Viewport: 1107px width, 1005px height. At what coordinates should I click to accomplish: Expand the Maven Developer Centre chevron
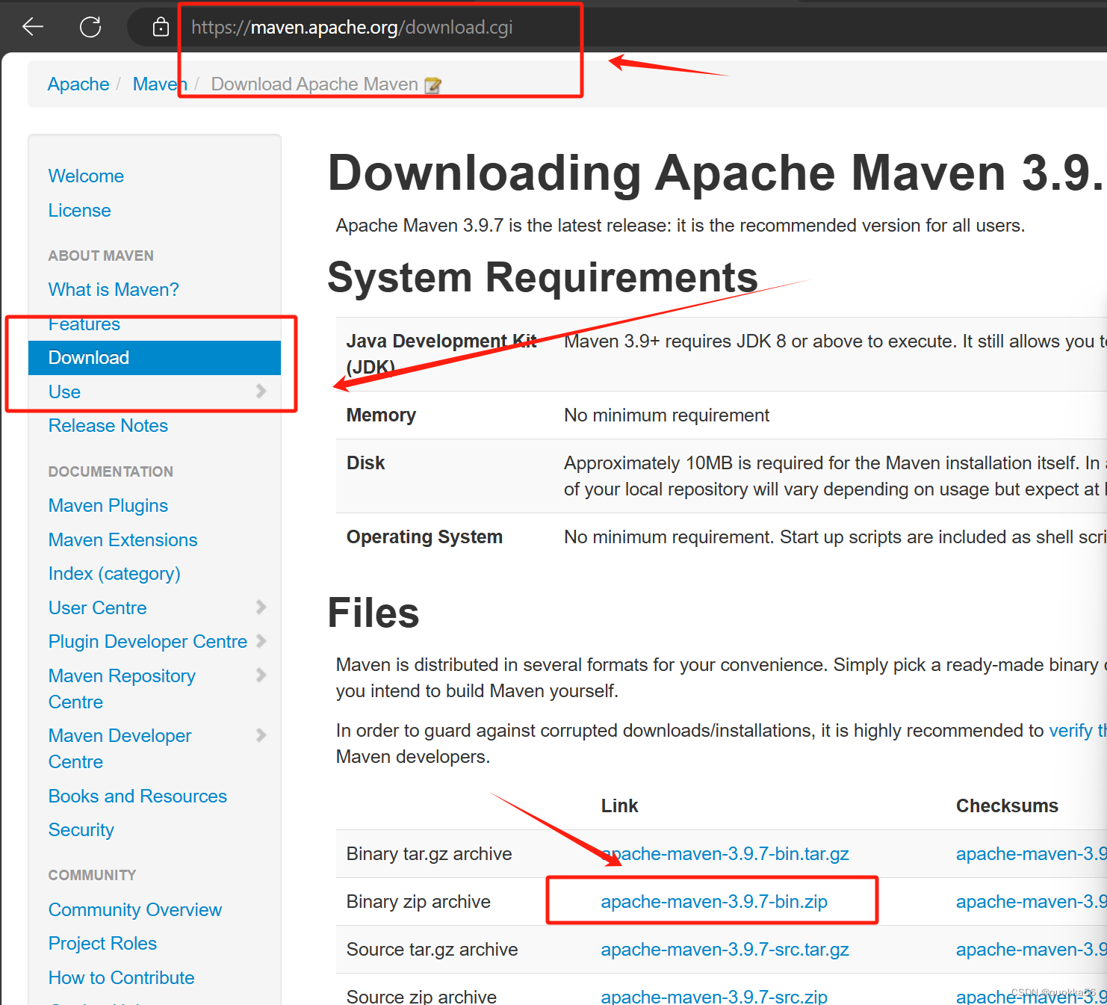(261, 735)
